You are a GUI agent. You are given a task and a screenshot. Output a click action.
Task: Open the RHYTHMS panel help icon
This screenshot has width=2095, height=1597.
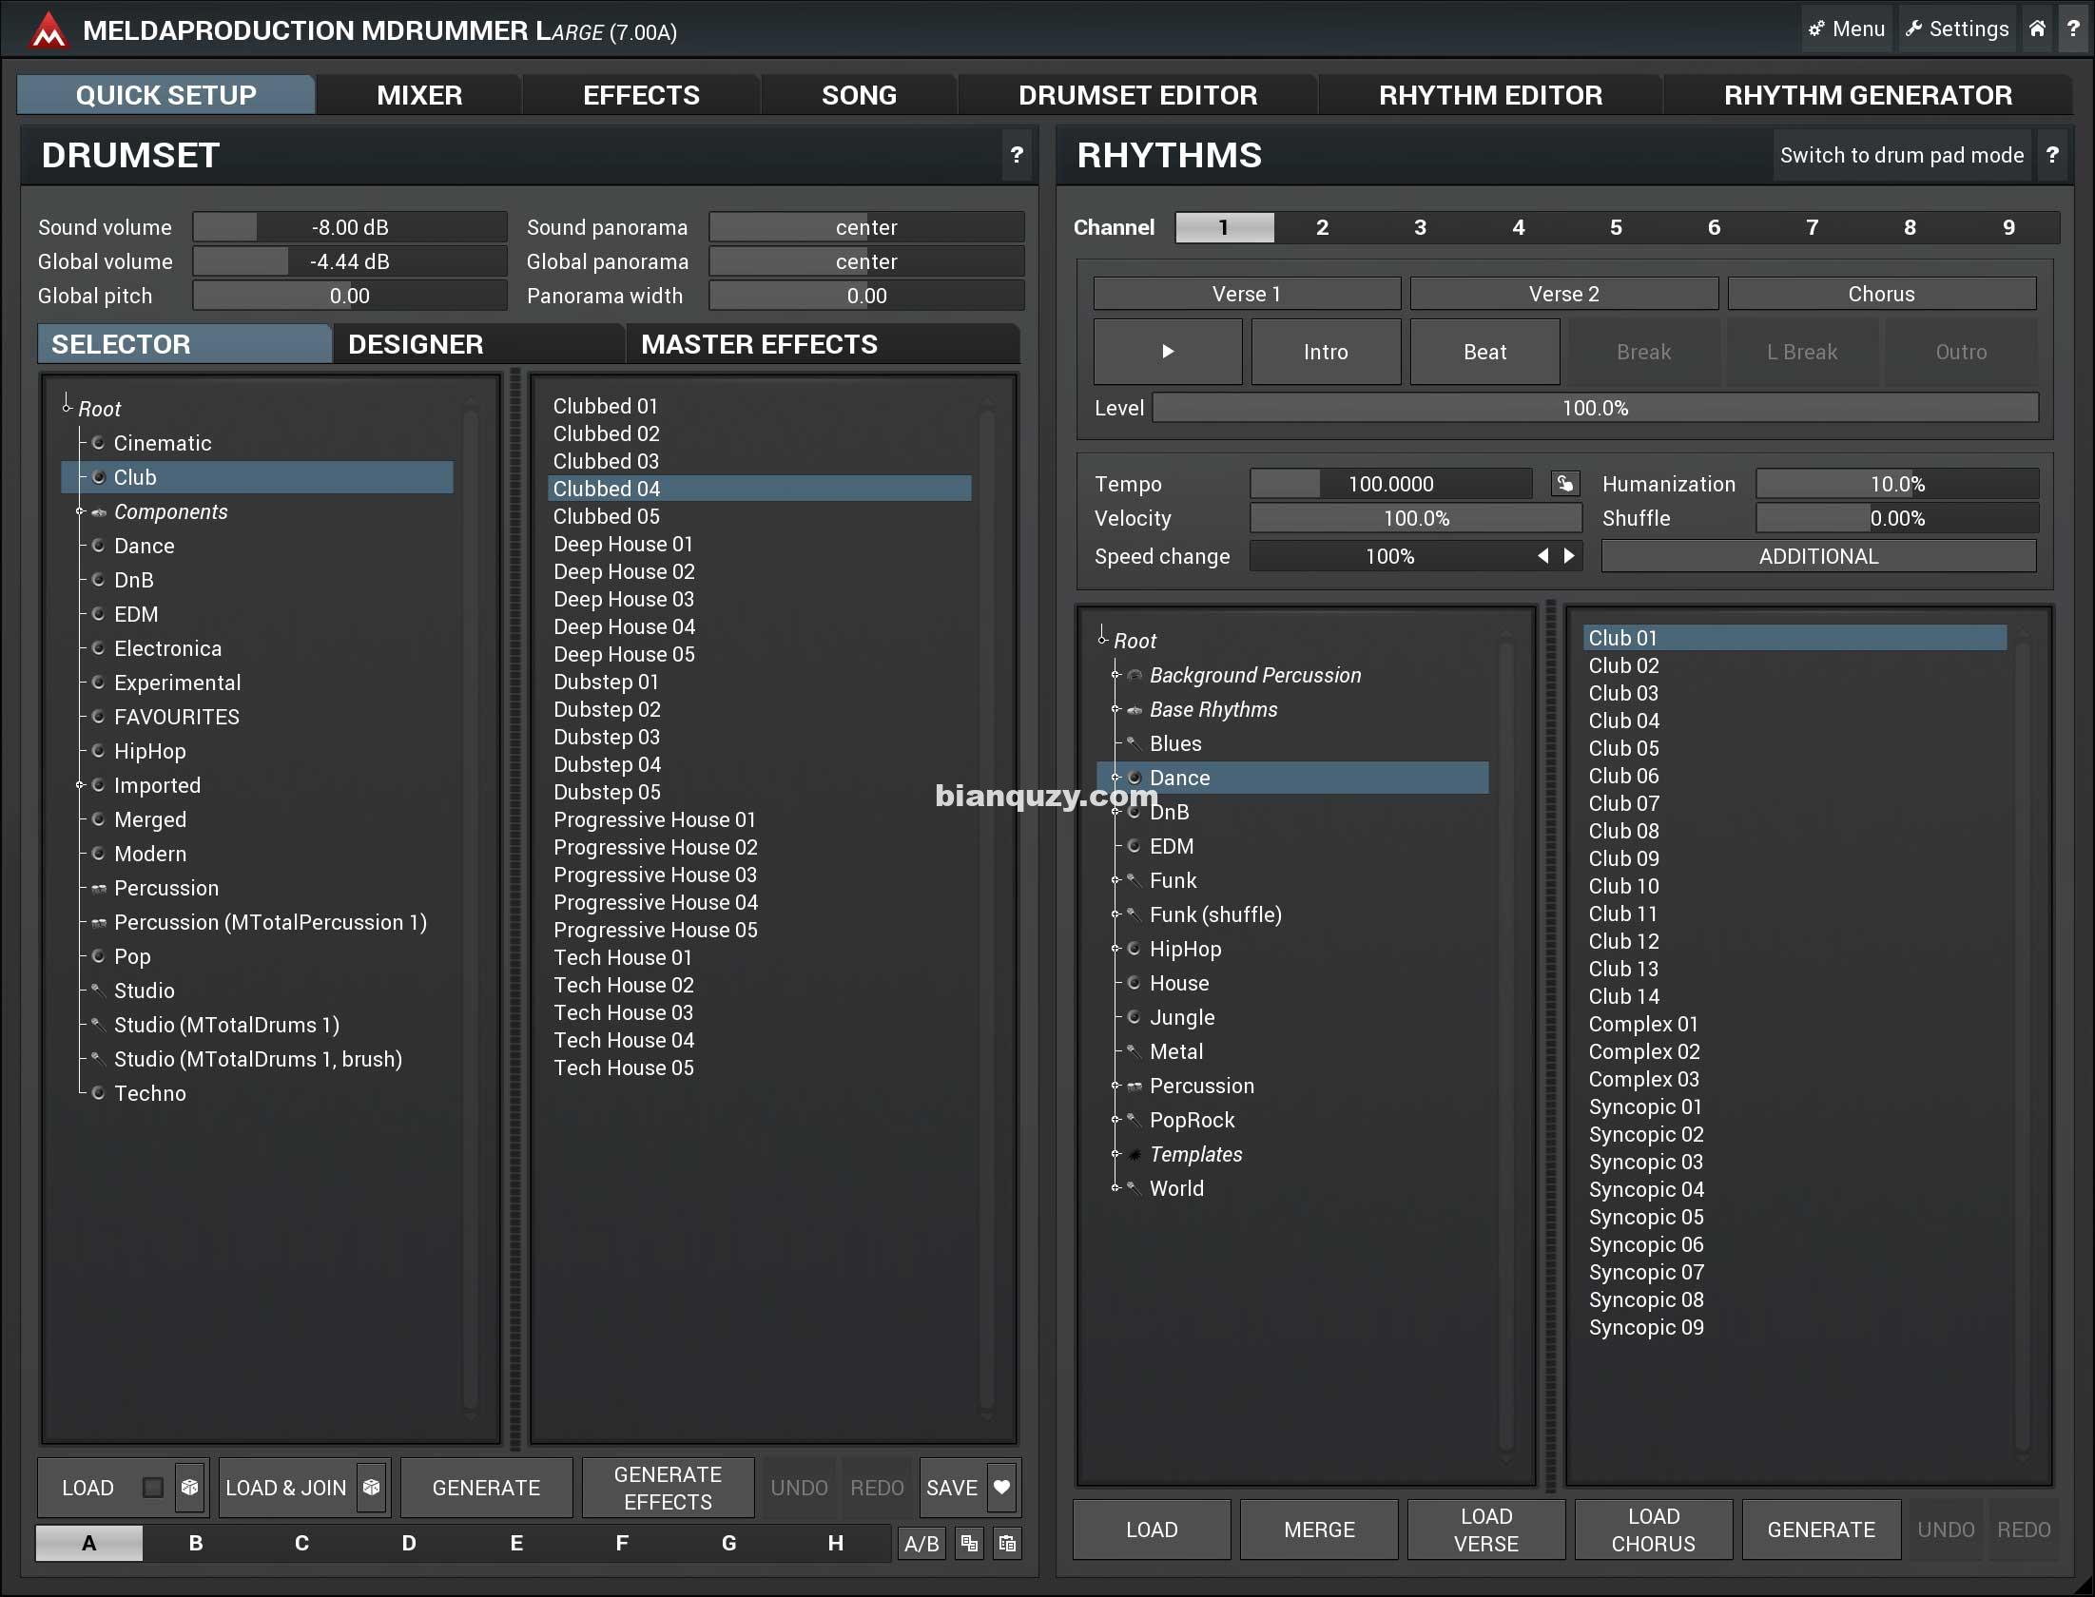pyautogui.click(x=2052, y=155)
